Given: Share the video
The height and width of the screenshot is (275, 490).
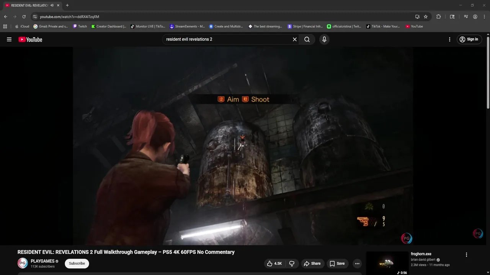Looking at the screenshot, I should pyautogui.click(x=312, y=264).
